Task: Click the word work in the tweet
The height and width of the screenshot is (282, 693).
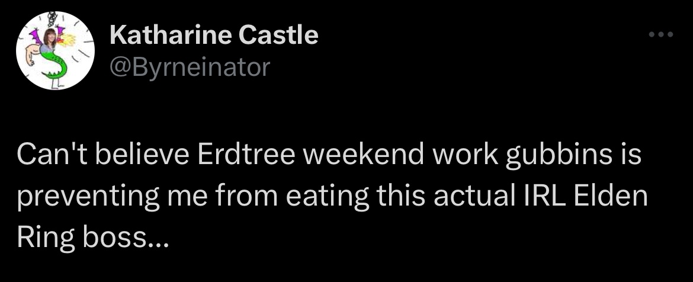Action: (464, 155)
